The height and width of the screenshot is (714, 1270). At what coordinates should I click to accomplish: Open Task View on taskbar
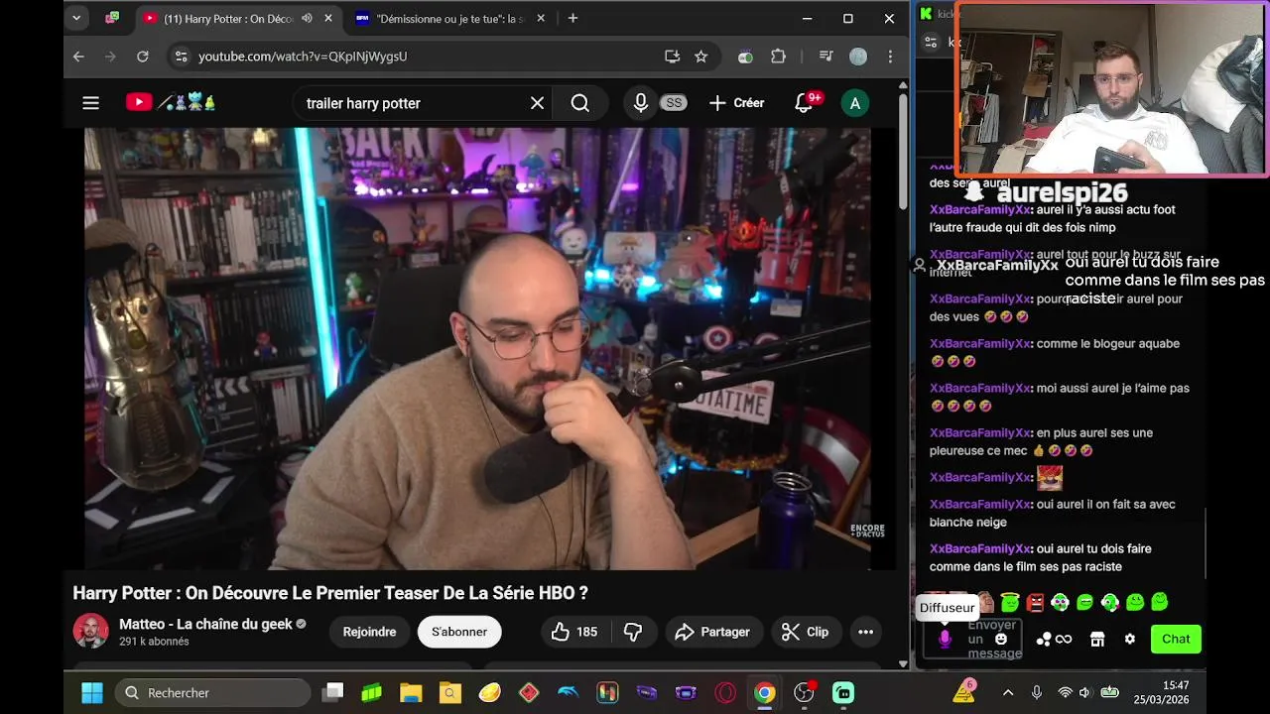click(x=332, y=692)
